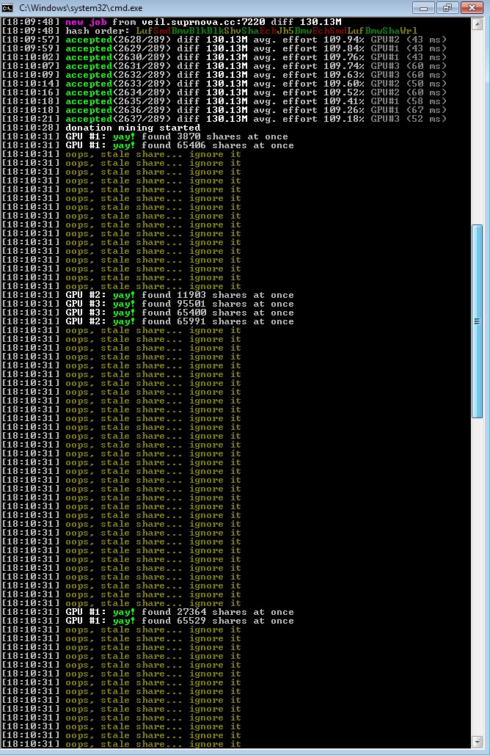Open the cmd.exe system menu icon

[x=7, y=8]
